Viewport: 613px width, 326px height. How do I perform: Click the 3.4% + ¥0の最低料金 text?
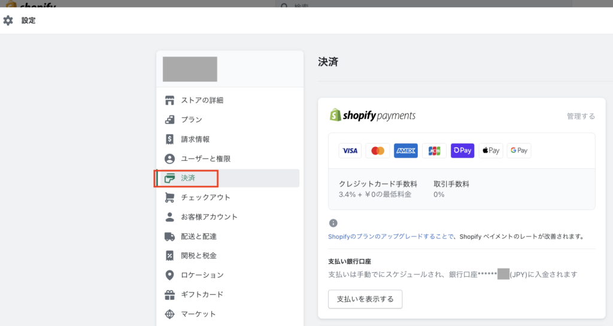tap(375, 194)
